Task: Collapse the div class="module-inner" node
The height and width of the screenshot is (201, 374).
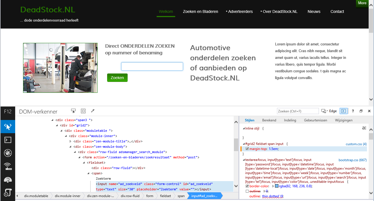Action: [x=66, y=136]
